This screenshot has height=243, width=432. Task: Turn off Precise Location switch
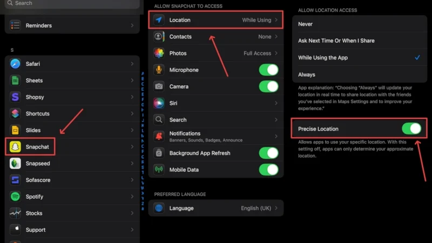[x=411, y=129]
